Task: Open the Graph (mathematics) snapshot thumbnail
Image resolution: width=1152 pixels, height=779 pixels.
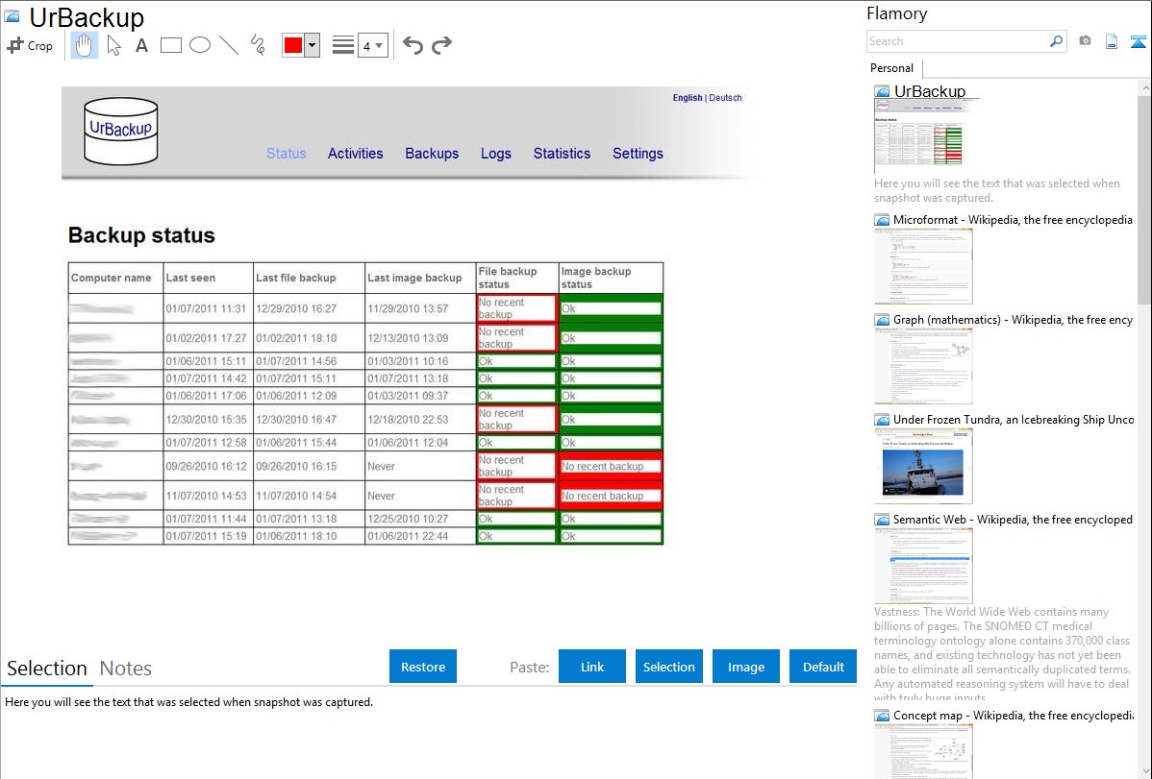Action: coord(923,366)
